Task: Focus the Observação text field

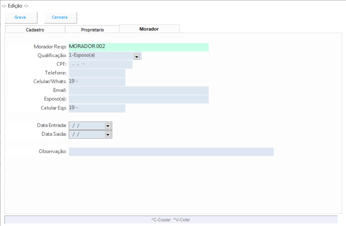Action: [171, 152]
